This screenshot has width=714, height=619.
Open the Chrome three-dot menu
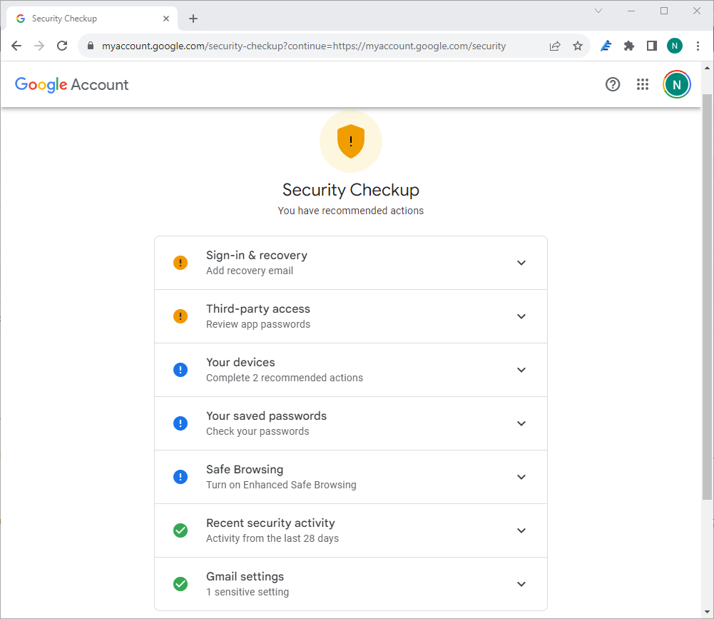698,45
